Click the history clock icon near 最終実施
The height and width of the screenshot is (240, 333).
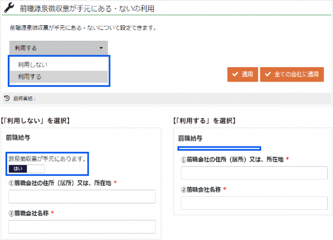coord(7,98)
